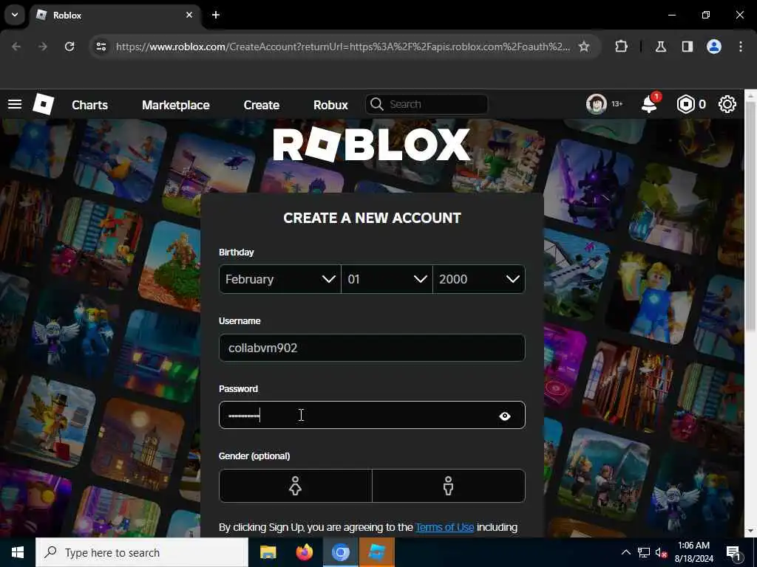Bookmark this page with the star icon
Viewport: 757px width, 567px height.
tap(584, 47)
